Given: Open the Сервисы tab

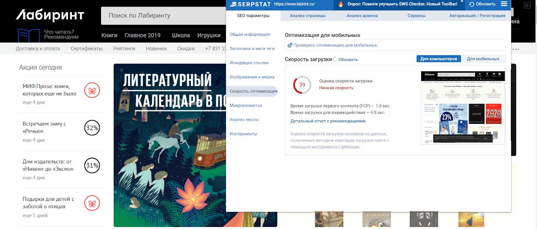Looking at the screenshot, I should click(x=417, y=15).
